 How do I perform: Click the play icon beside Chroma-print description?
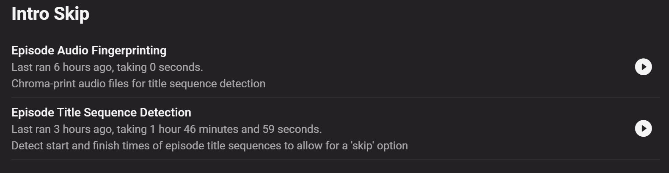643,67
